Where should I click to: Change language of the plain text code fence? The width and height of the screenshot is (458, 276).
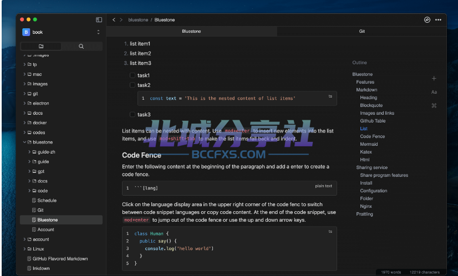point(323,186)
